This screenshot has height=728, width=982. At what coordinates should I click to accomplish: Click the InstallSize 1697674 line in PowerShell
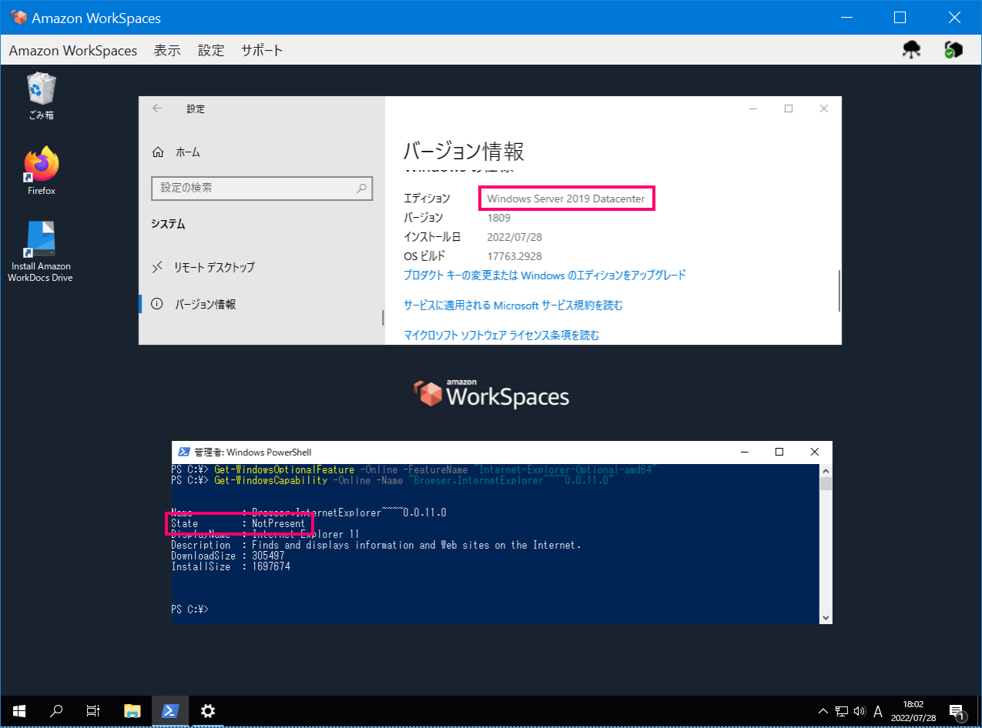tap(230, 566)
